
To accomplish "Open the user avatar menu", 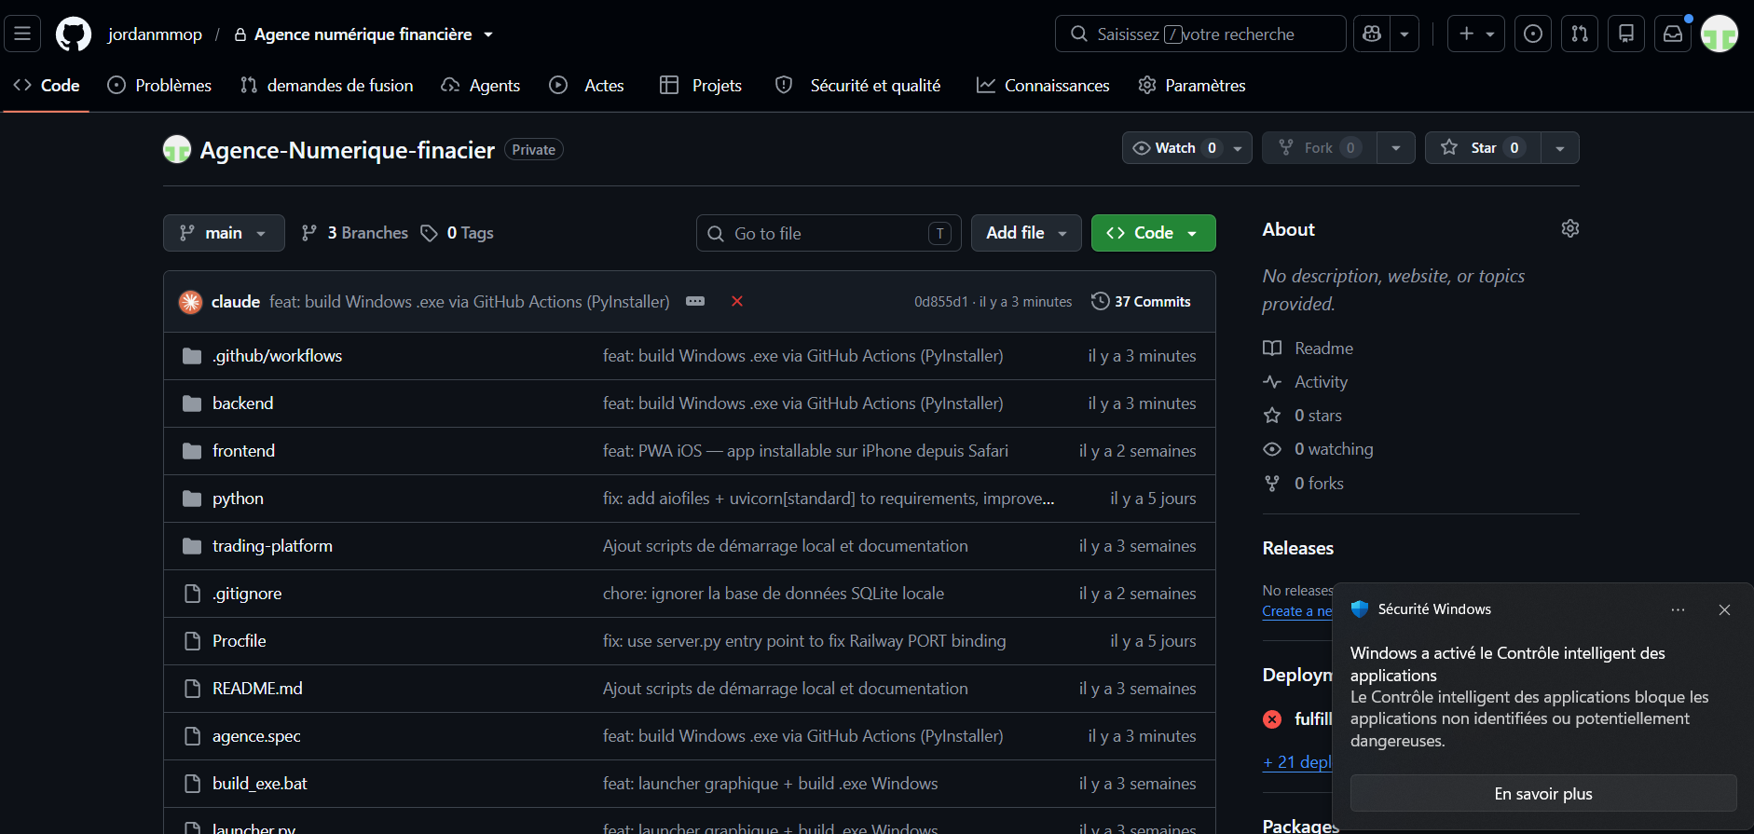I will 1720,34.
